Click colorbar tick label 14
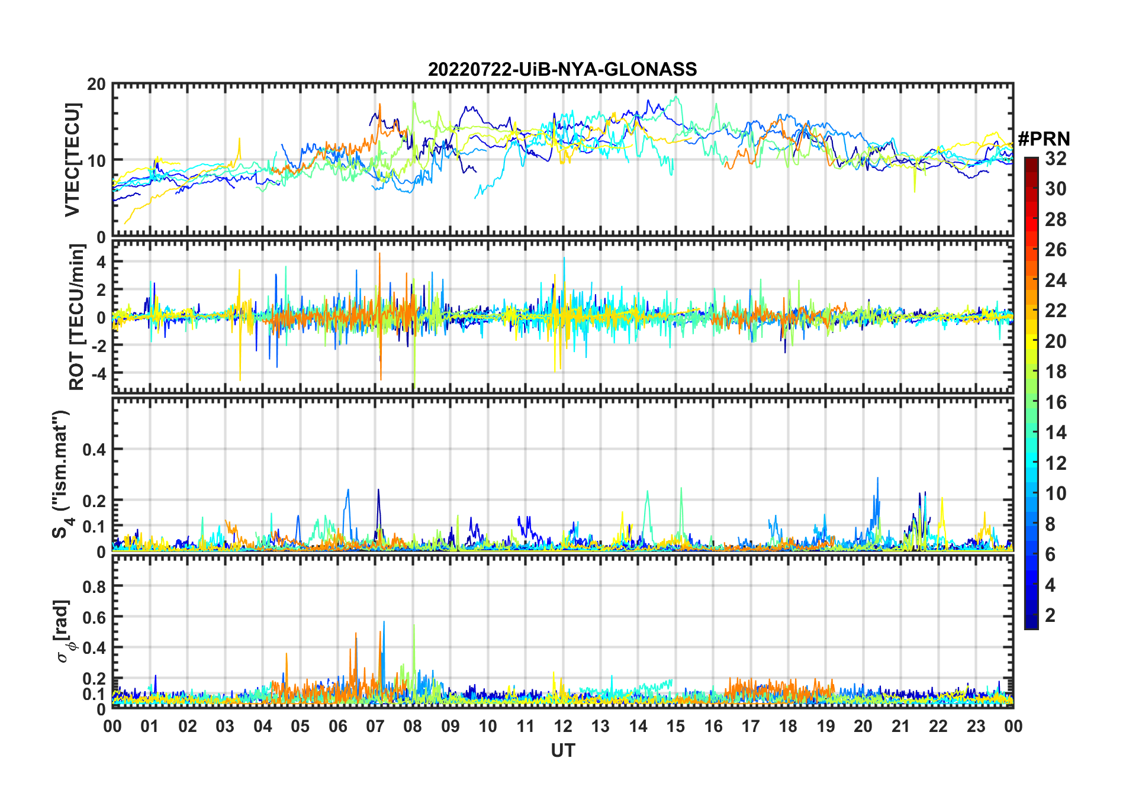 click(1056, 433)
